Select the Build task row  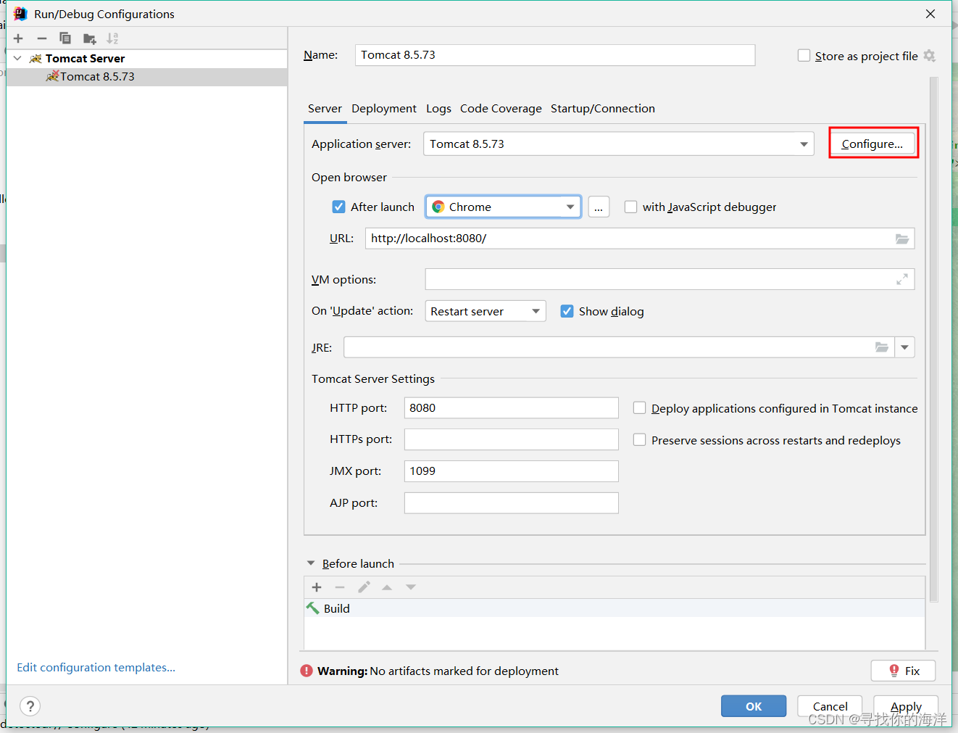pos(615,608)
